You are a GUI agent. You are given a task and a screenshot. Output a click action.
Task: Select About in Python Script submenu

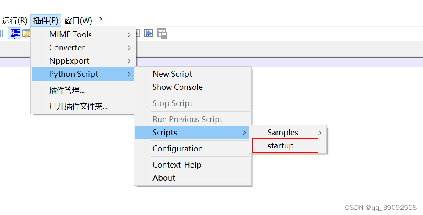pyautogui.click(x=193, y=178)
